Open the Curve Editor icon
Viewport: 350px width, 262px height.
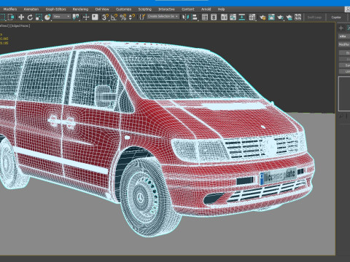pos(233,17)
